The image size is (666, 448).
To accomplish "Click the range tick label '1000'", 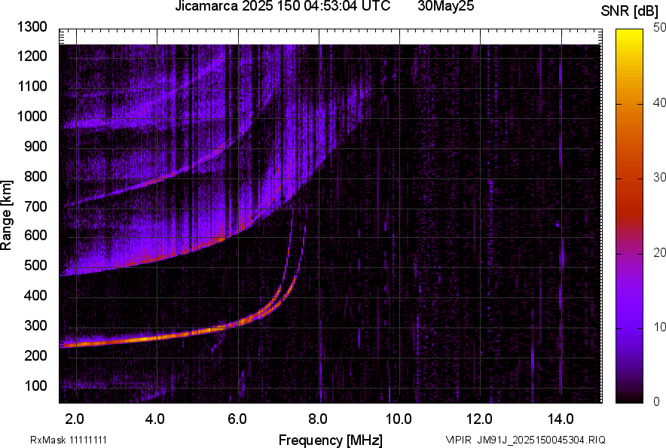I will 32,116.
